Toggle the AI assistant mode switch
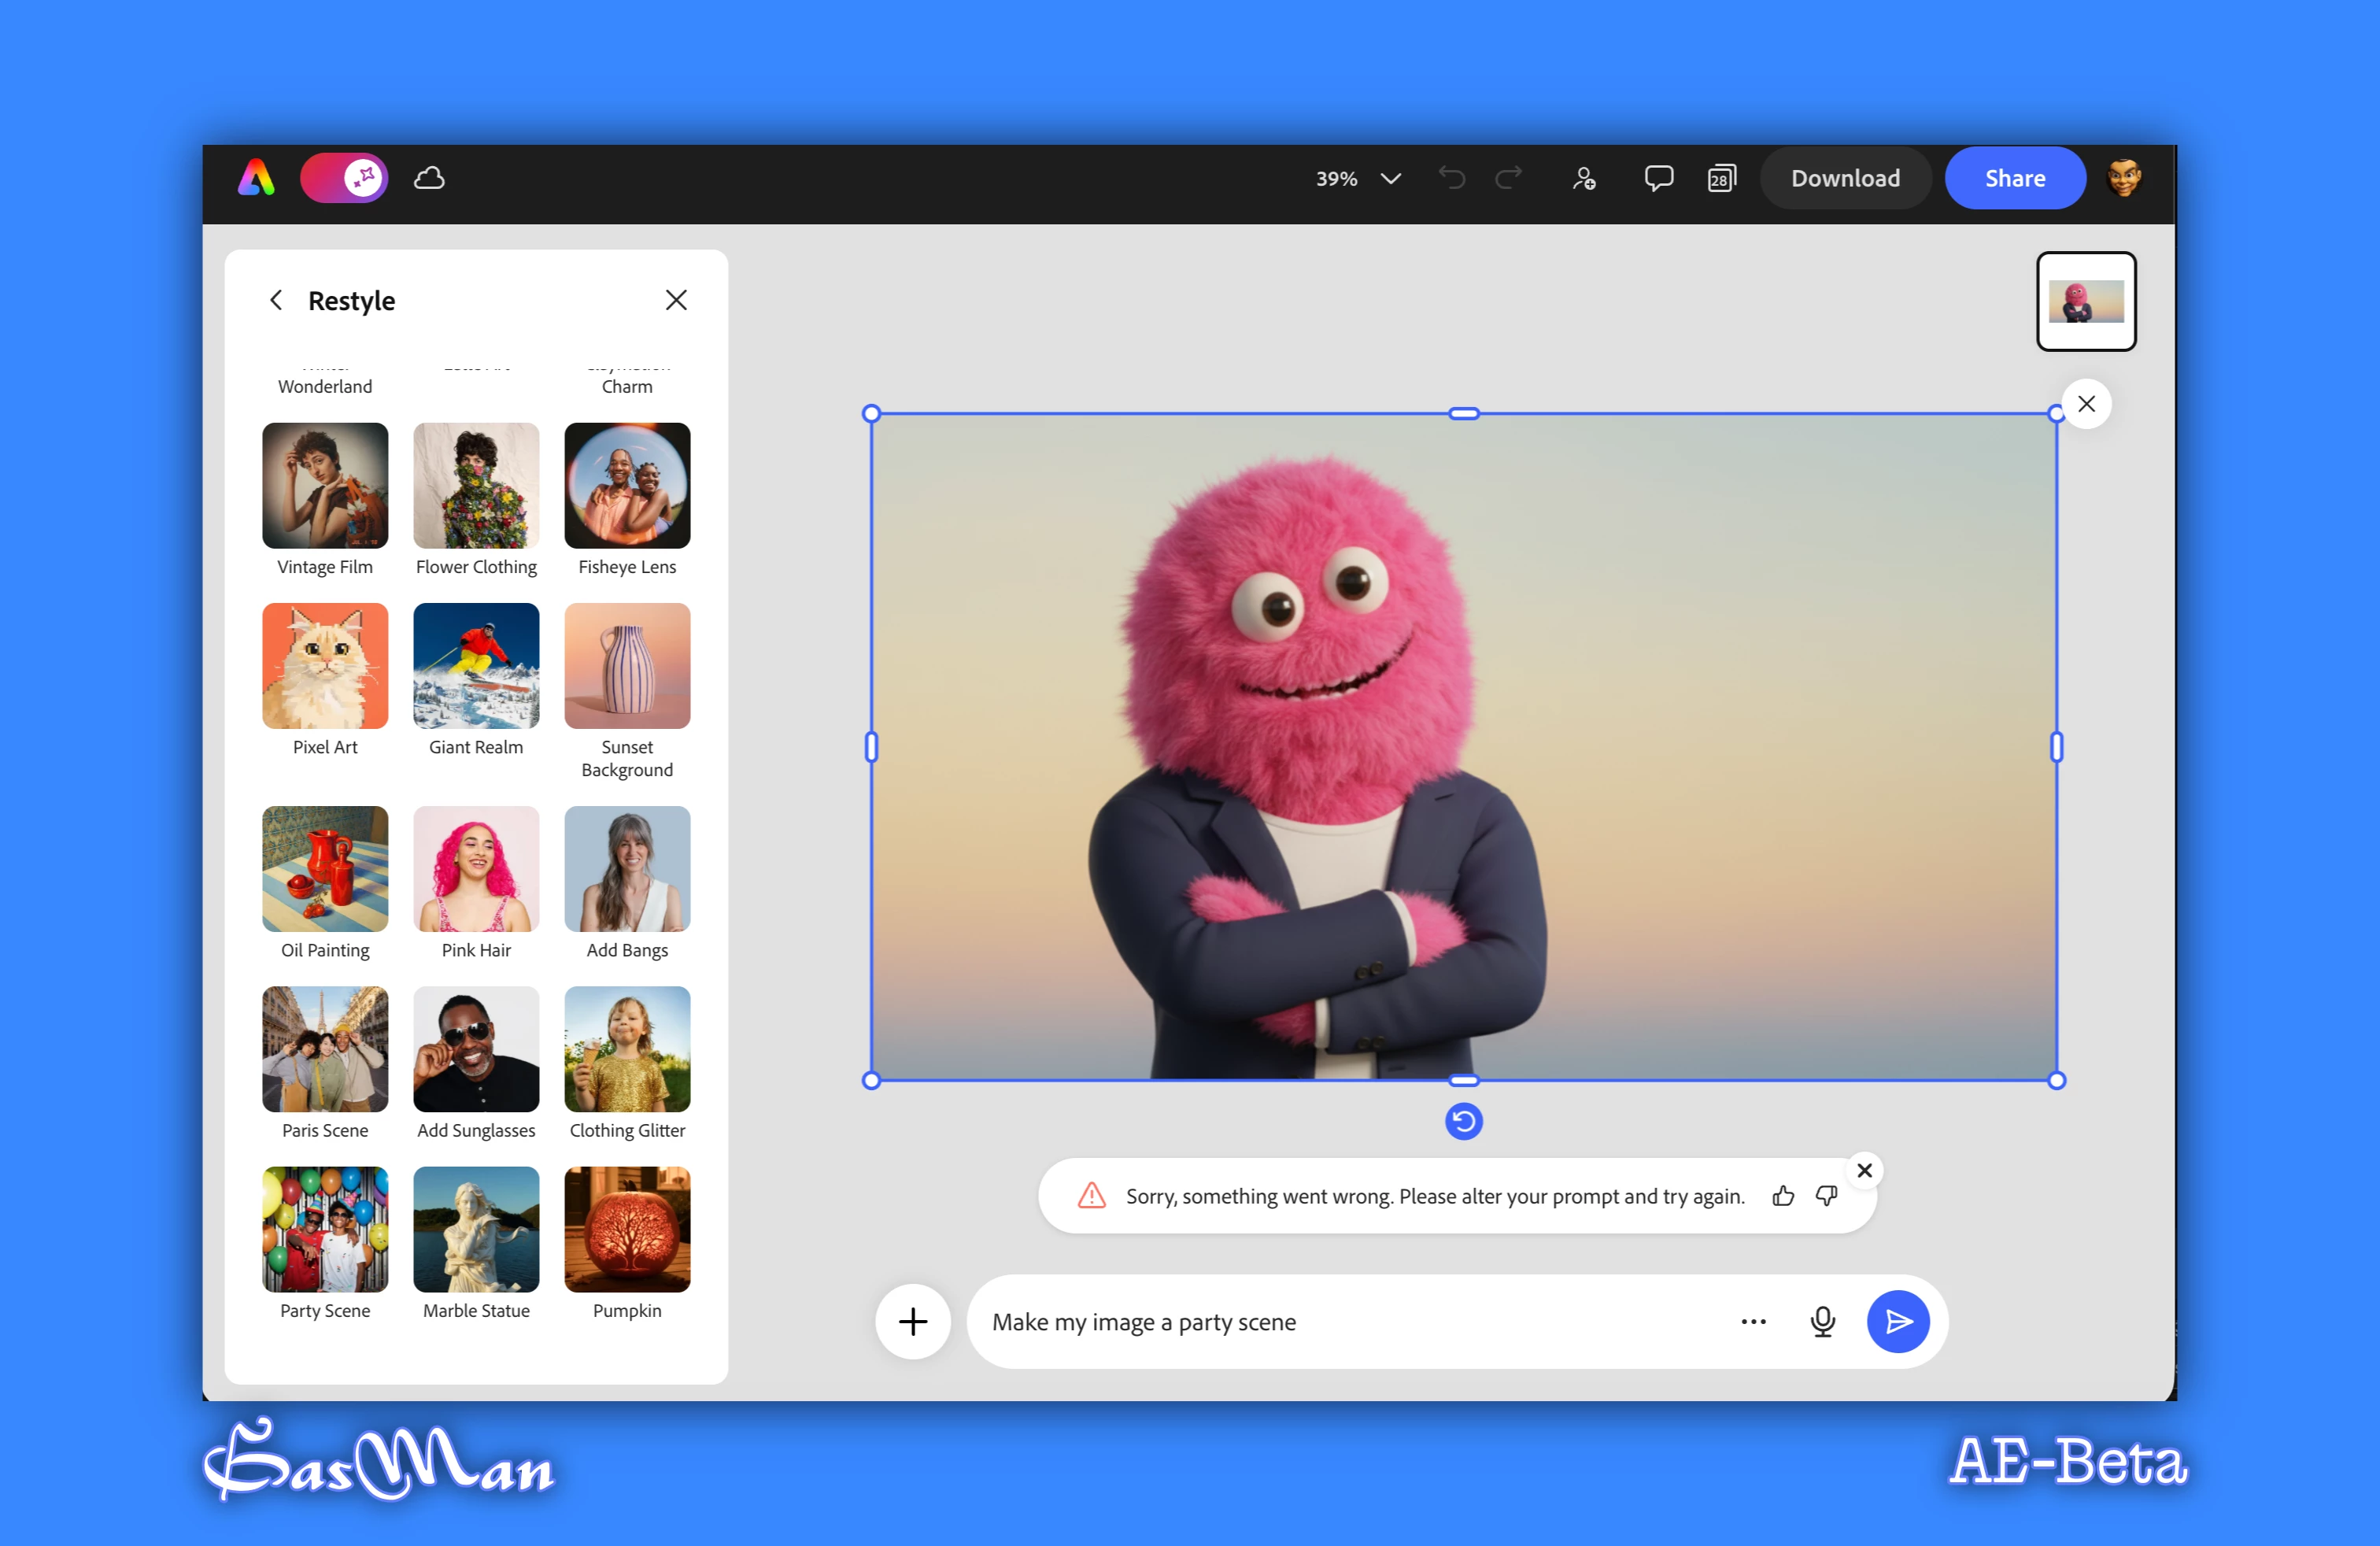Image resolution: width=2380 pixels, height=1546 pixels. tap(344, 179)
